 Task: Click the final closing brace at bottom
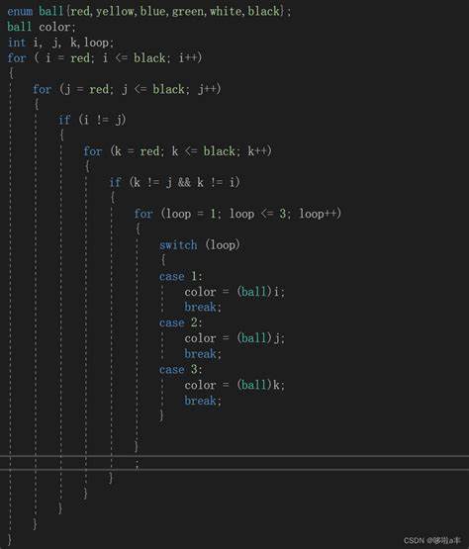pos(10,539)
